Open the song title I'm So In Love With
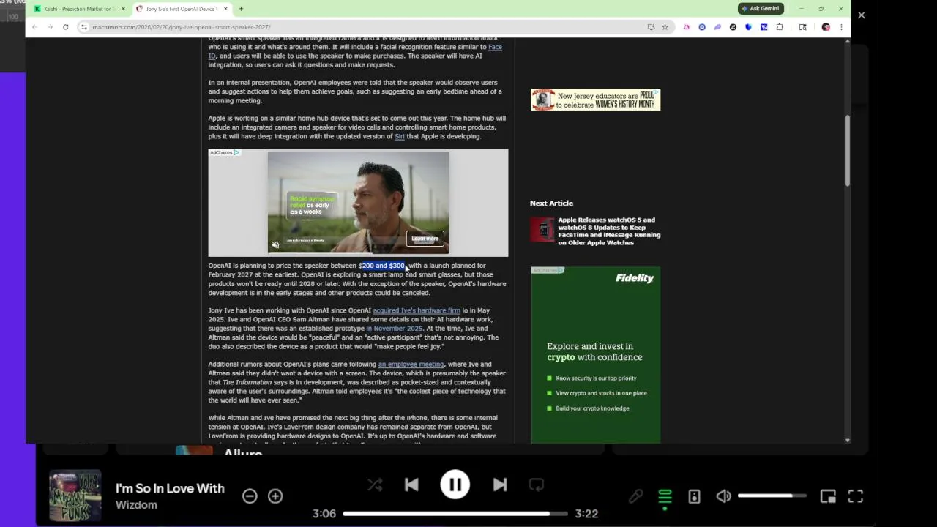 click(x=170, y=488)
